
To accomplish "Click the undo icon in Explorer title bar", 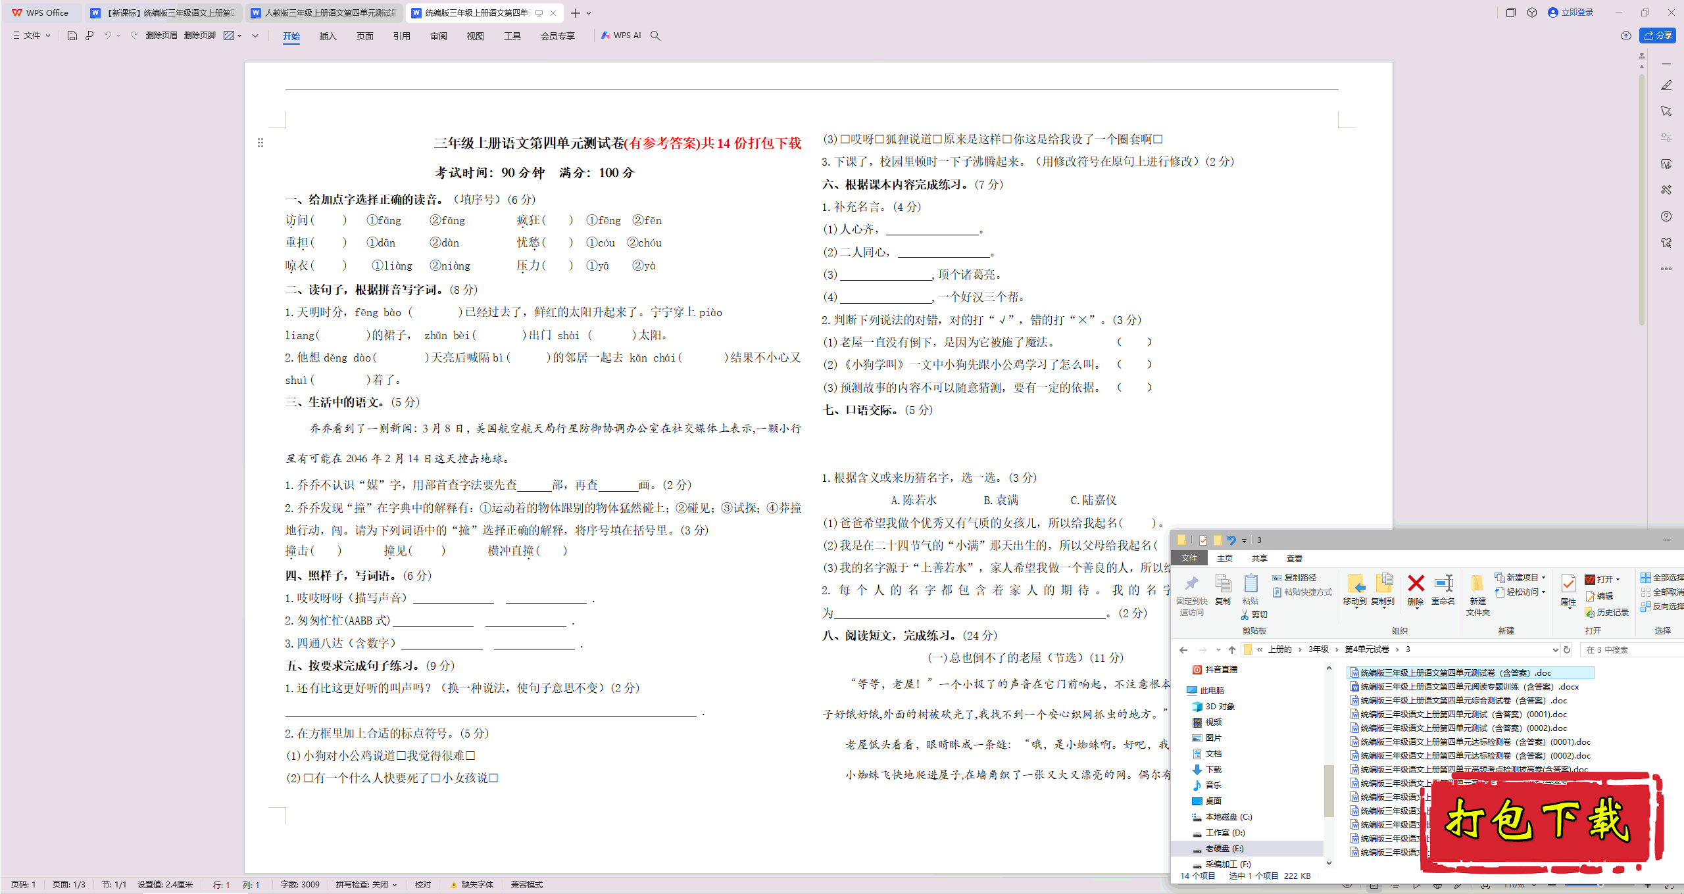I will (x=1231, y=540).
